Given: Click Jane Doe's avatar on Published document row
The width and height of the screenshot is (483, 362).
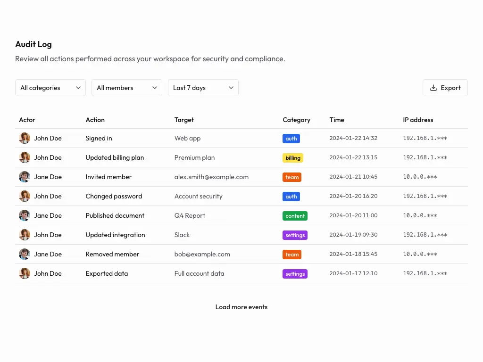Looking at the screenshot, I should [24, 215].
